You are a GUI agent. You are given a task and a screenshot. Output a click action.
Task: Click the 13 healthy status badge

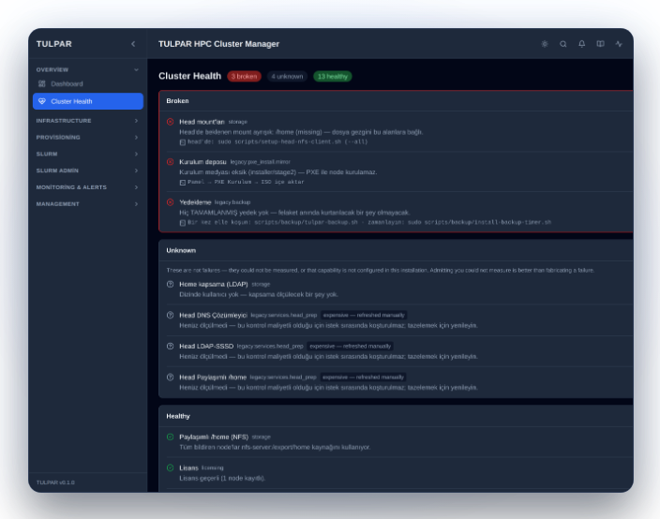coord(333,76)
